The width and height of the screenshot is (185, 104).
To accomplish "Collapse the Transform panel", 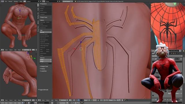I will tap(40, 4).
